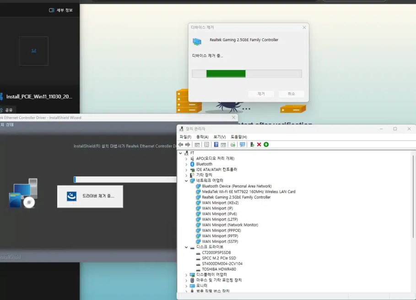Click the green-arrow icon left of monitor icon
Viewport: 416px width, 300px height.
(x=232, y=144)
